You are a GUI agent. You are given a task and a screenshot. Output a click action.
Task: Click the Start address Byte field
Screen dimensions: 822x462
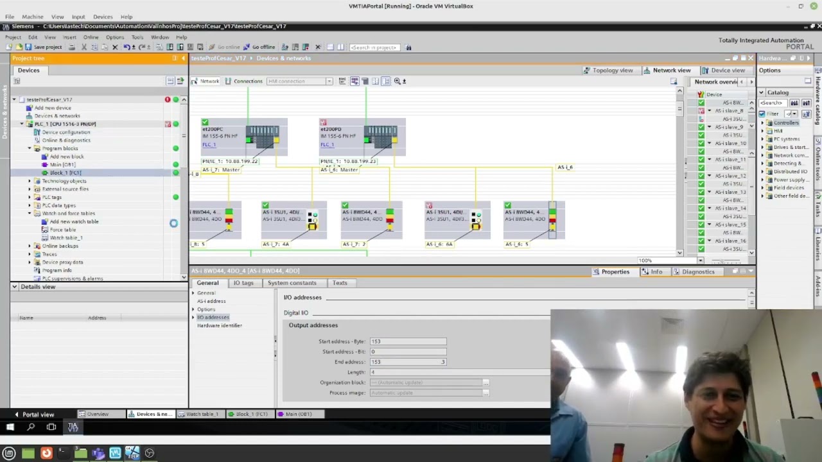pos(408,341)
